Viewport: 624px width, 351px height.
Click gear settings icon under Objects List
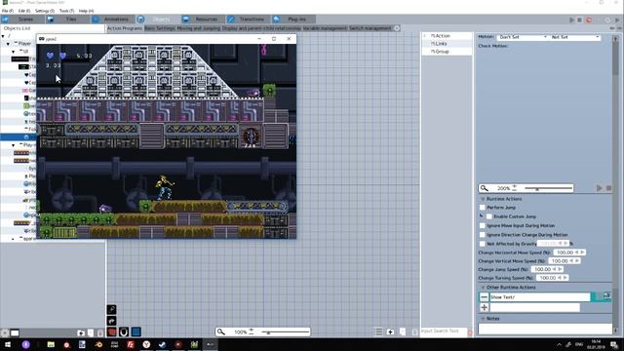click(5, 333)
